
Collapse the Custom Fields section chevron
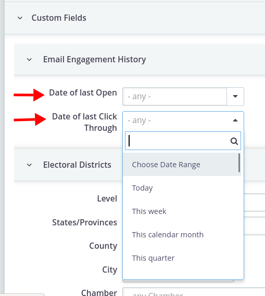coord(20,18)
